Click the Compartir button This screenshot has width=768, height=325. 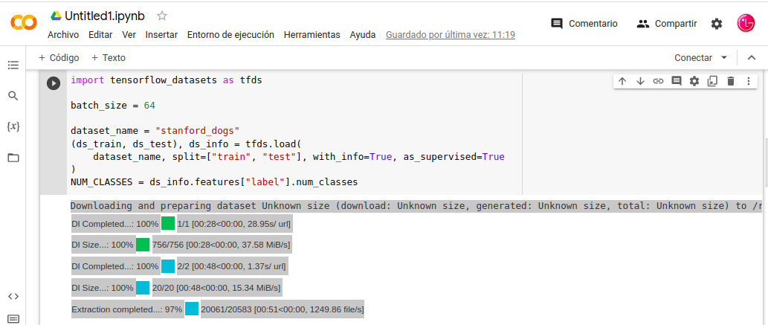tap(667, 24)
